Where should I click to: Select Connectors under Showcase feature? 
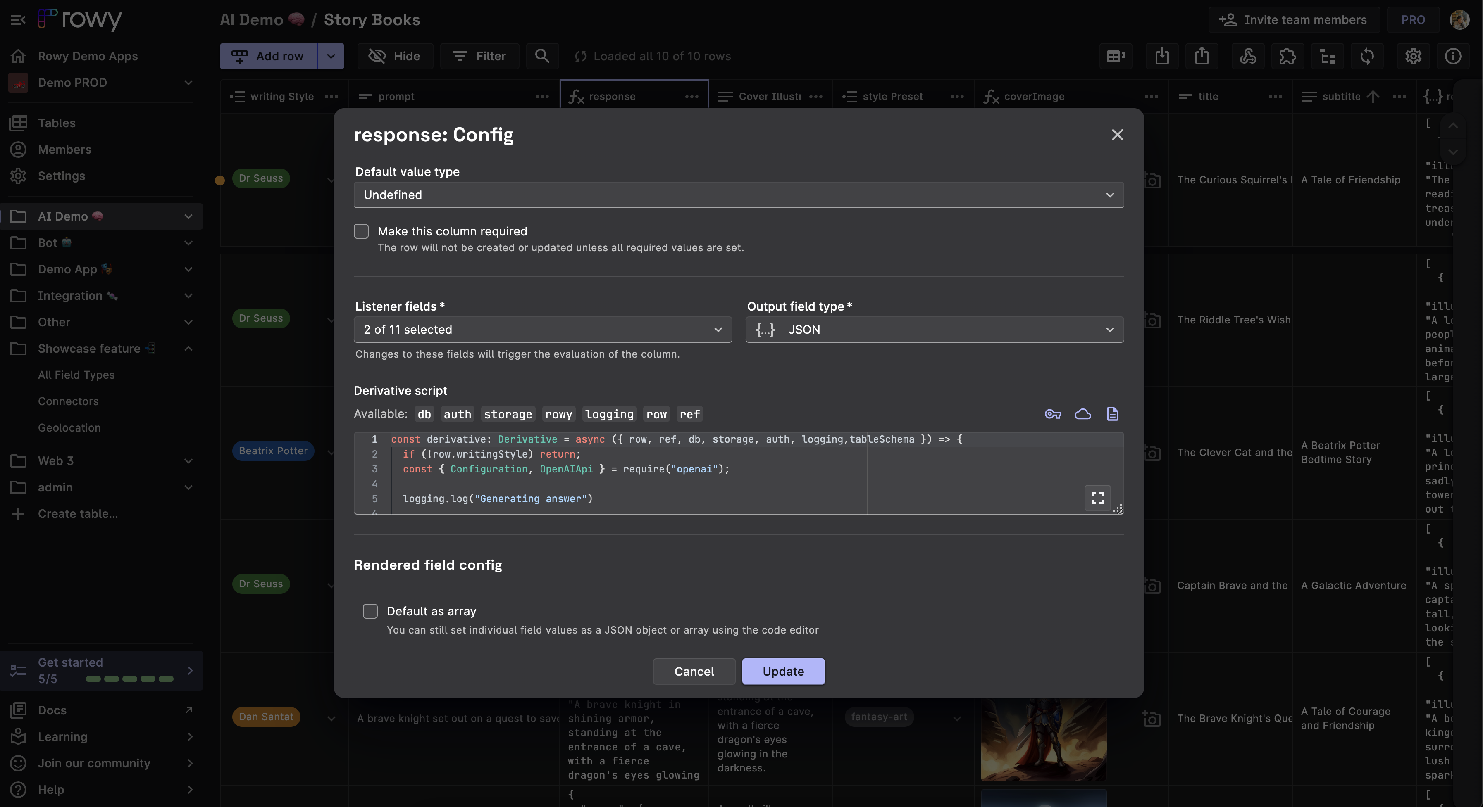[68, 401]
